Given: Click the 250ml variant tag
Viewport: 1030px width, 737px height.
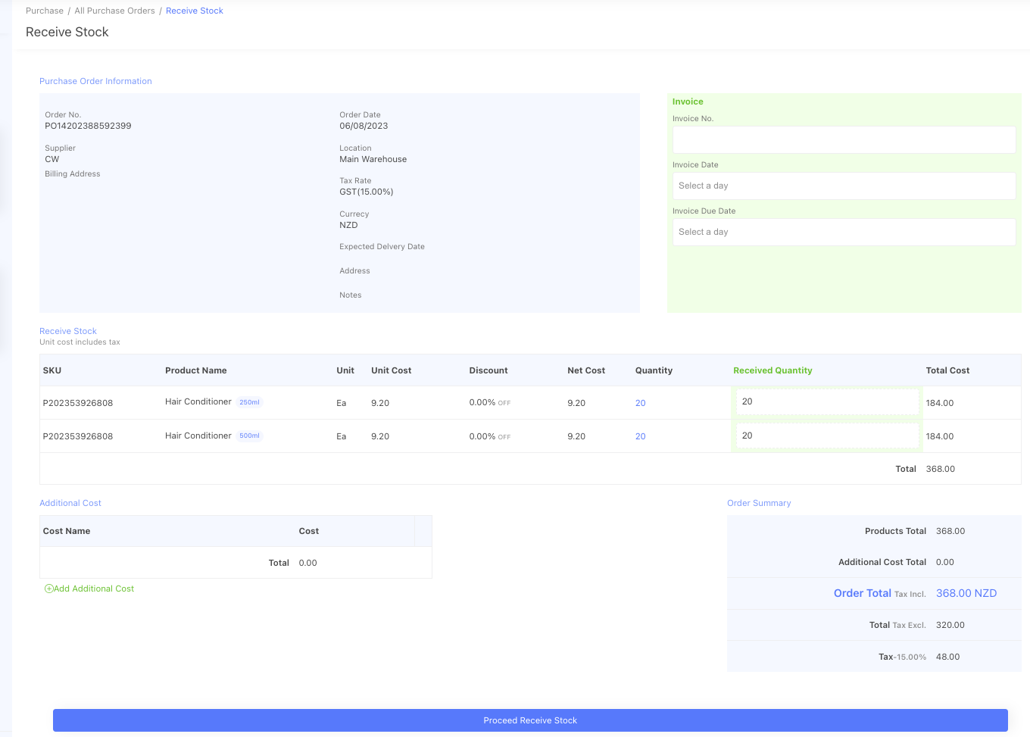Looking at the screenshot, I should click(249, 402).
